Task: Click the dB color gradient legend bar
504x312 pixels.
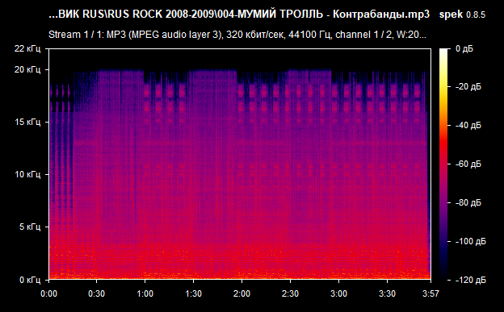Action: coord(443,164)
